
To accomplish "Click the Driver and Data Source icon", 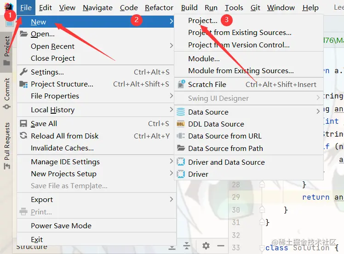I will (x=181, y=162).
